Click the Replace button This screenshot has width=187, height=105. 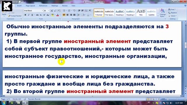[172, 13]
